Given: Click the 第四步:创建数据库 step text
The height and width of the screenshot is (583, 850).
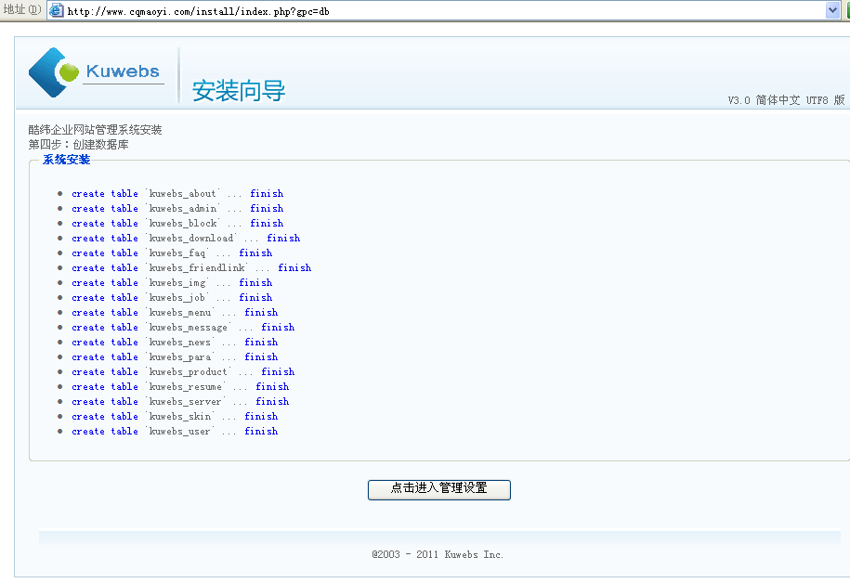Looking at the screenshot, I should [x=78, y=145].
